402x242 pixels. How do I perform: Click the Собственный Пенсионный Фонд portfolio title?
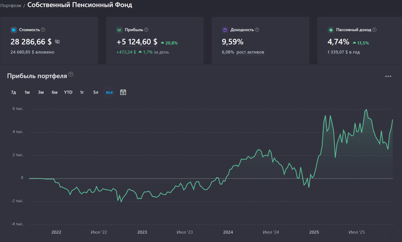click(79, 5)
